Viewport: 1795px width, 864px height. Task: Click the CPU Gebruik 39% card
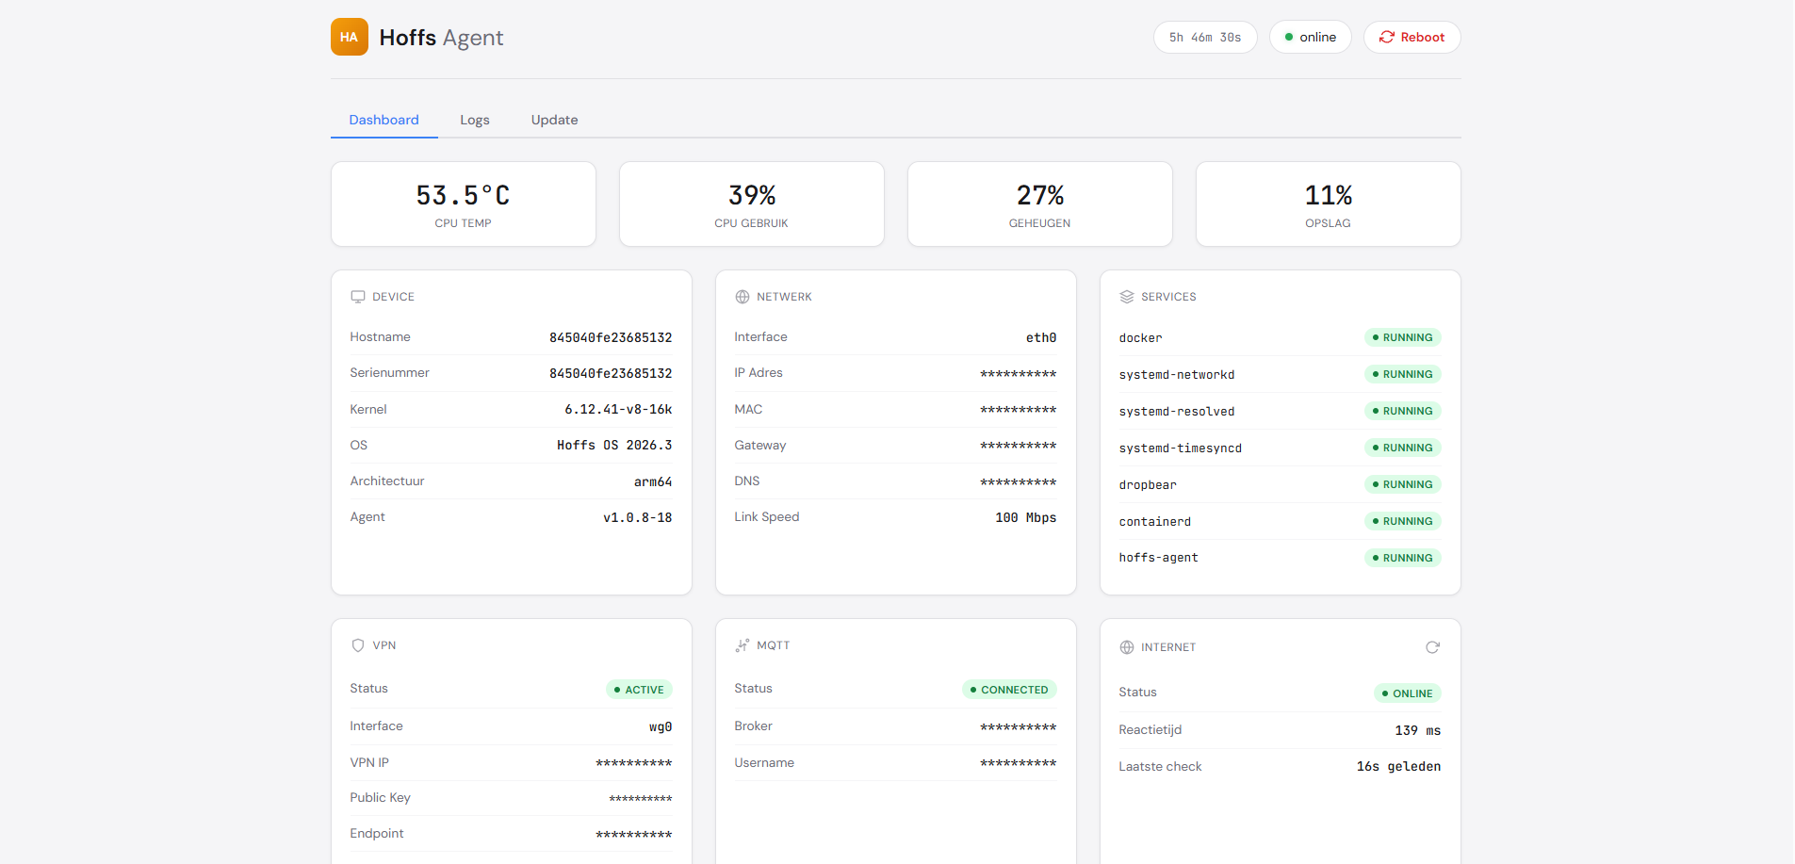(x=751, y=204)
